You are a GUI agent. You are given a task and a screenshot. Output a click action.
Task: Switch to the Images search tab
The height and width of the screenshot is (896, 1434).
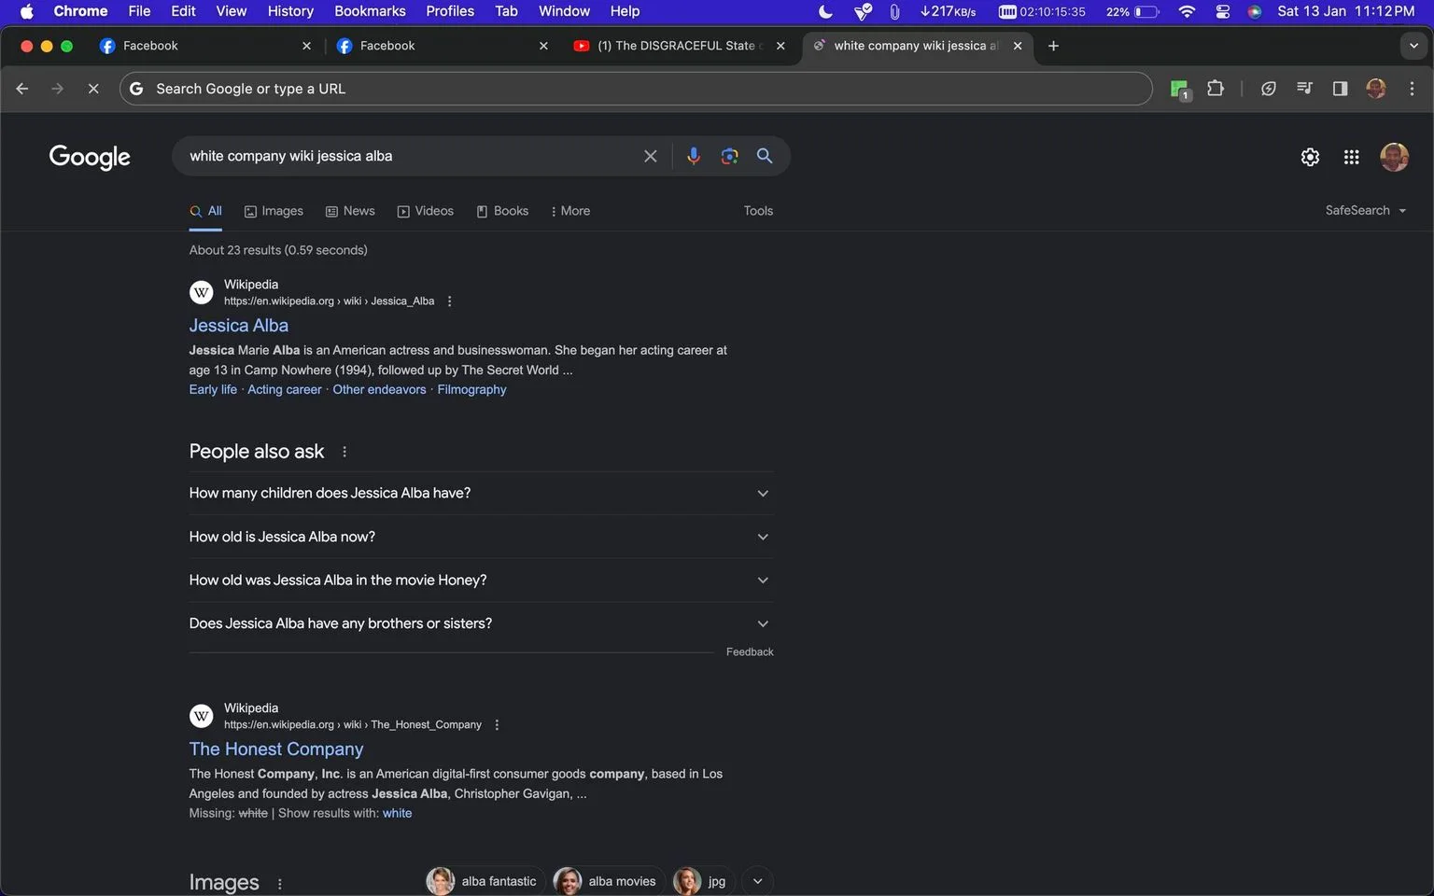[274, 211]
